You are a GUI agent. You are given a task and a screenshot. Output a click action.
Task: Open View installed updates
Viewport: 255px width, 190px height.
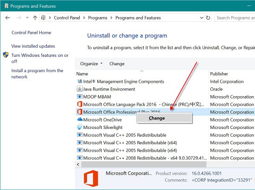tap(33, 46)
